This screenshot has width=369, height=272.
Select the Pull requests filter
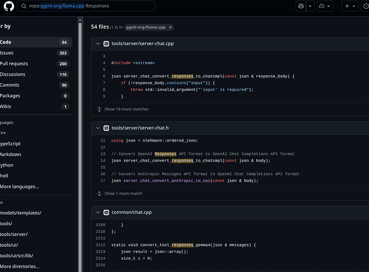pyautogui.click(x=35, y=64)
